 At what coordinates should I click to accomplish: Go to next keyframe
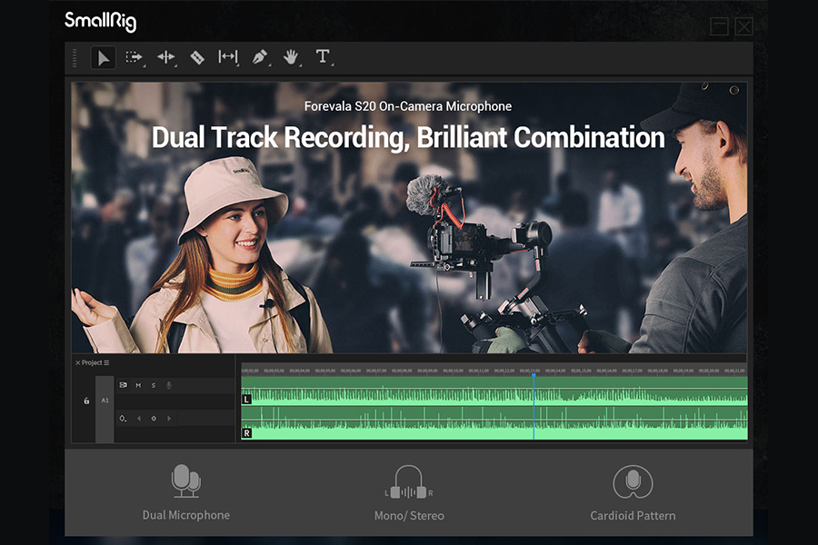click(168, 418)
